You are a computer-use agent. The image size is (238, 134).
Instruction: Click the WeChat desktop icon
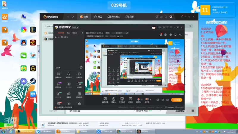coord(24,55)
